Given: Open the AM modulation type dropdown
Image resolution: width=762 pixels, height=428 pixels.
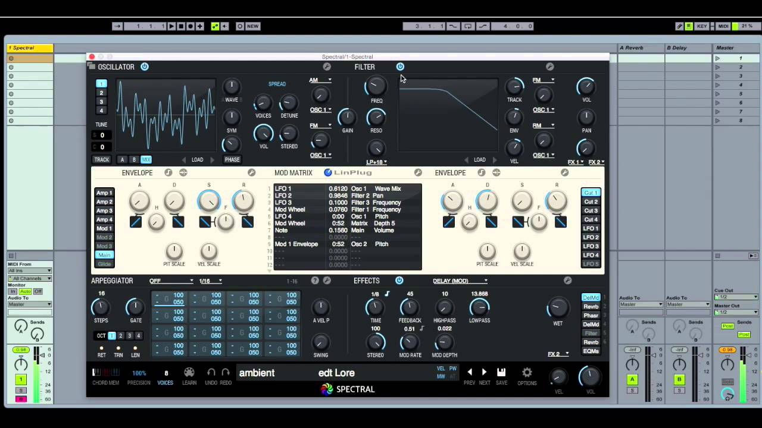Looking at the screenshot, I should click(x=320, y=80).
